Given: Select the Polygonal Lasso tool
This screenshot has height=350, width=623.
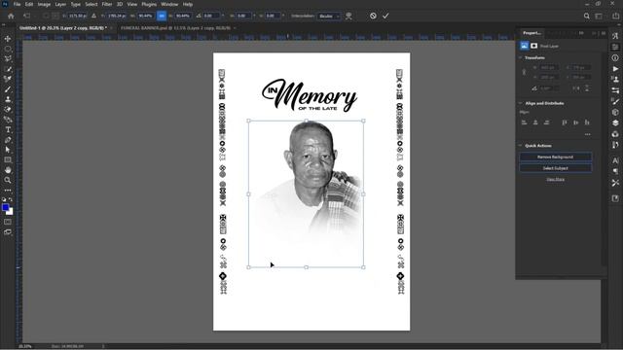Looking at the screenshot, I should tap(8, 58).
